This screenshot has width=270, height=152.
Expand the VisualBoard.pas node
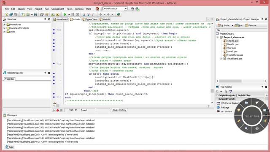click(x=221, y=59)
